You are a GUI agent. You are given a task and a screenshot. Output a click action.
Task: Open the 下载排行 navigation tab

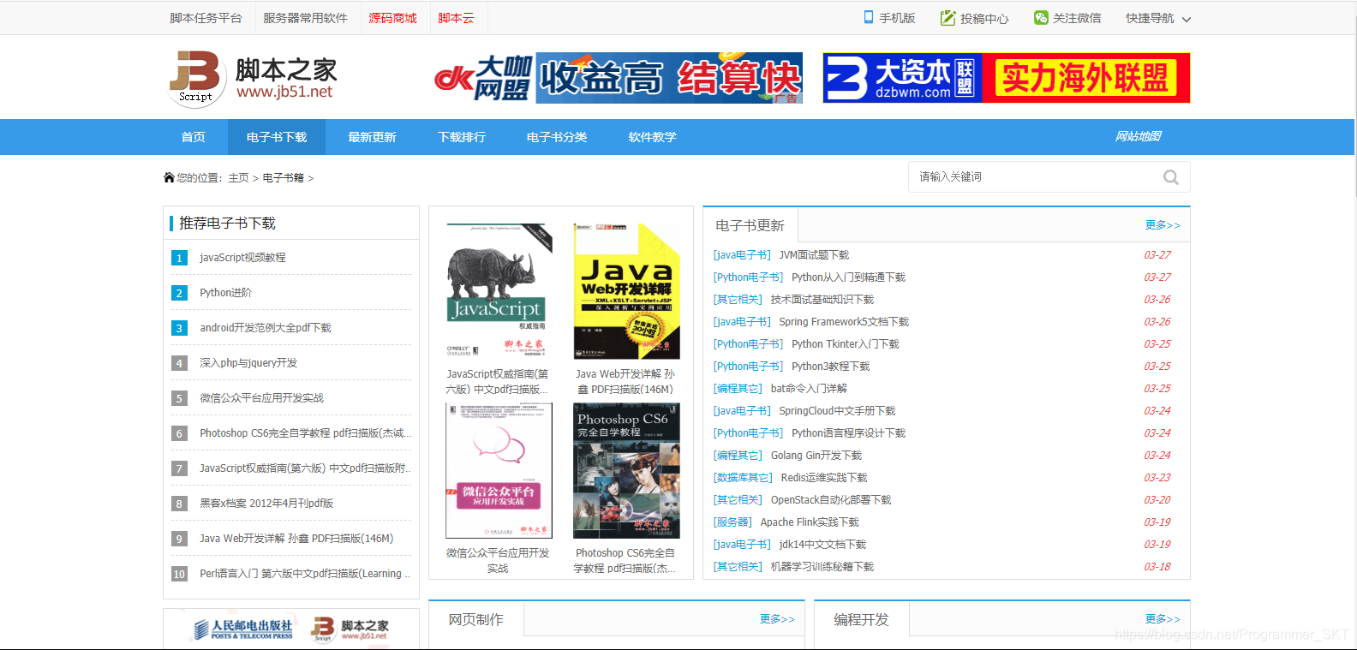click(x=462, y=137)
